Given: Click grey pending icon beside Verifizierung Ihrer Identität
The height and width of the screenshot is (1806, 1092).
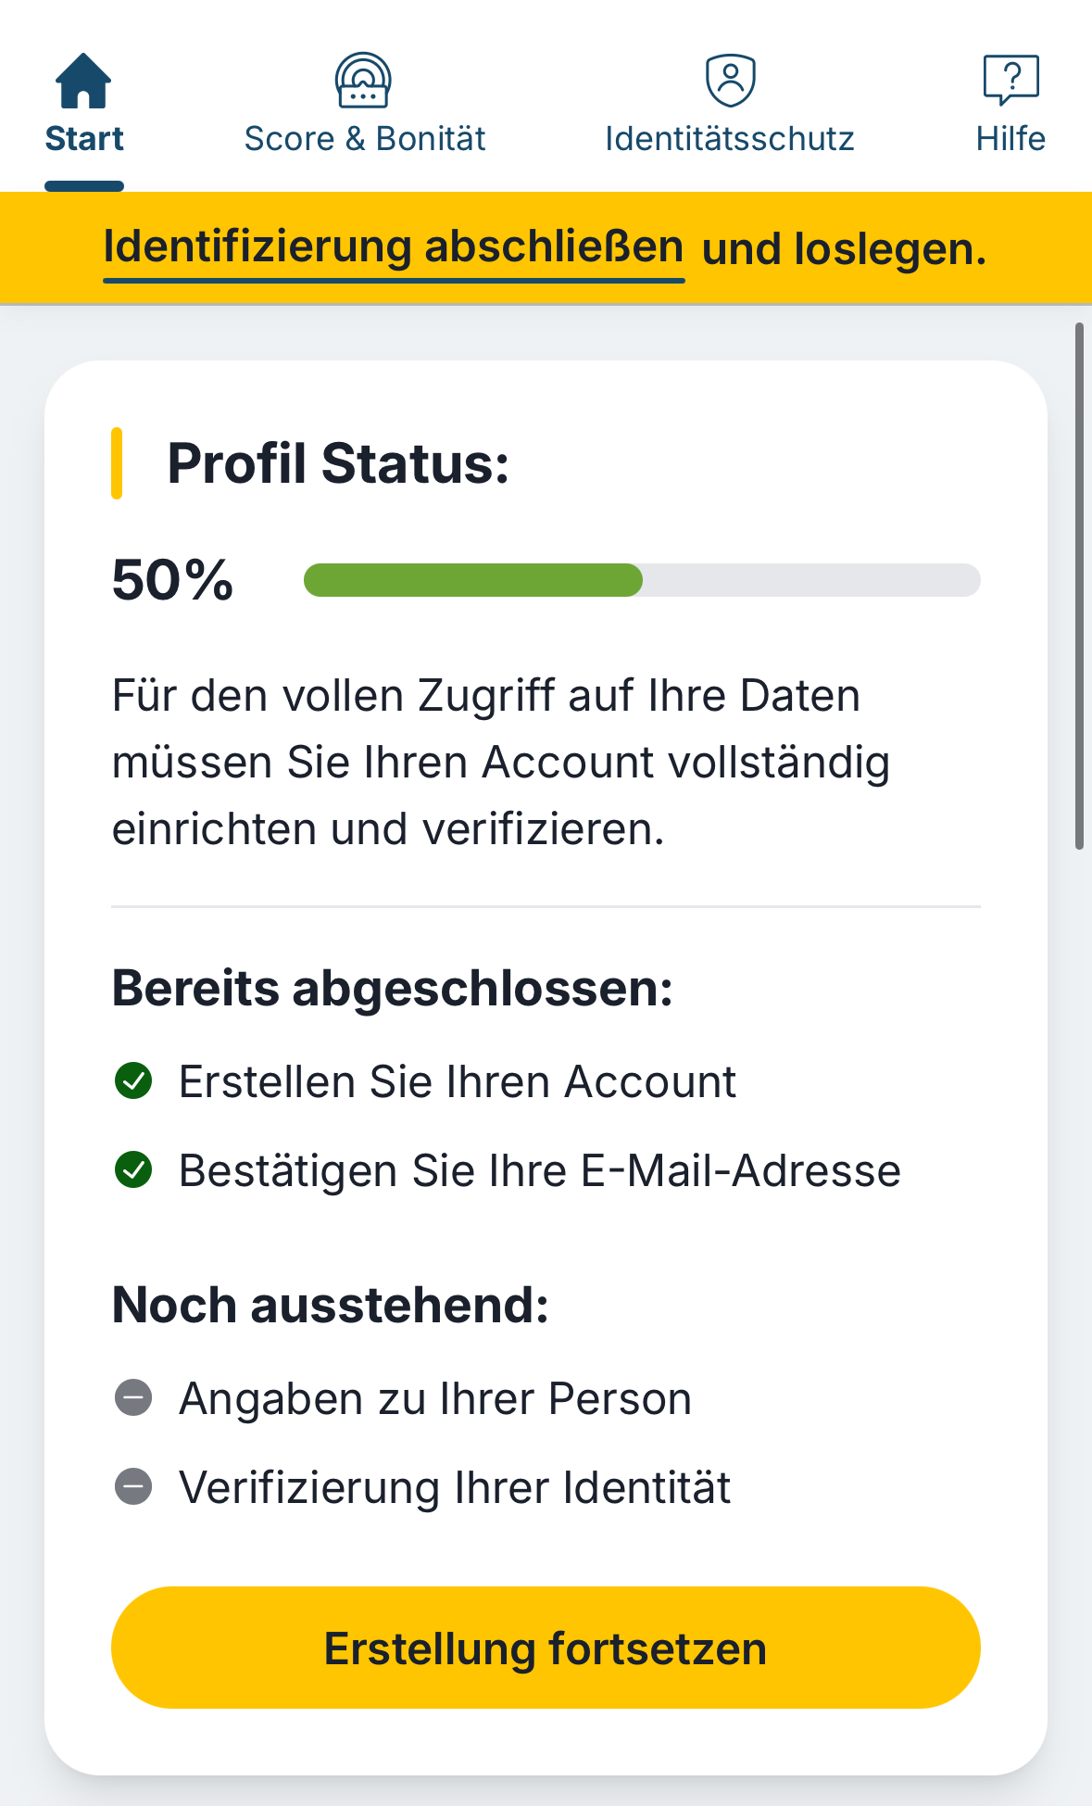Looking at the screenshot, I should point(133,1487).
